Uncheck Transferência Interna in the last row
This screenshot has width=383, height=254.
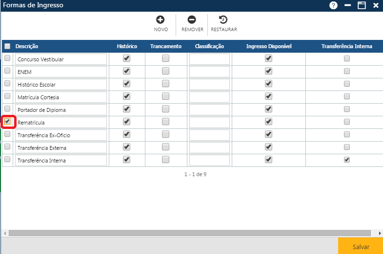coord(347,160)
